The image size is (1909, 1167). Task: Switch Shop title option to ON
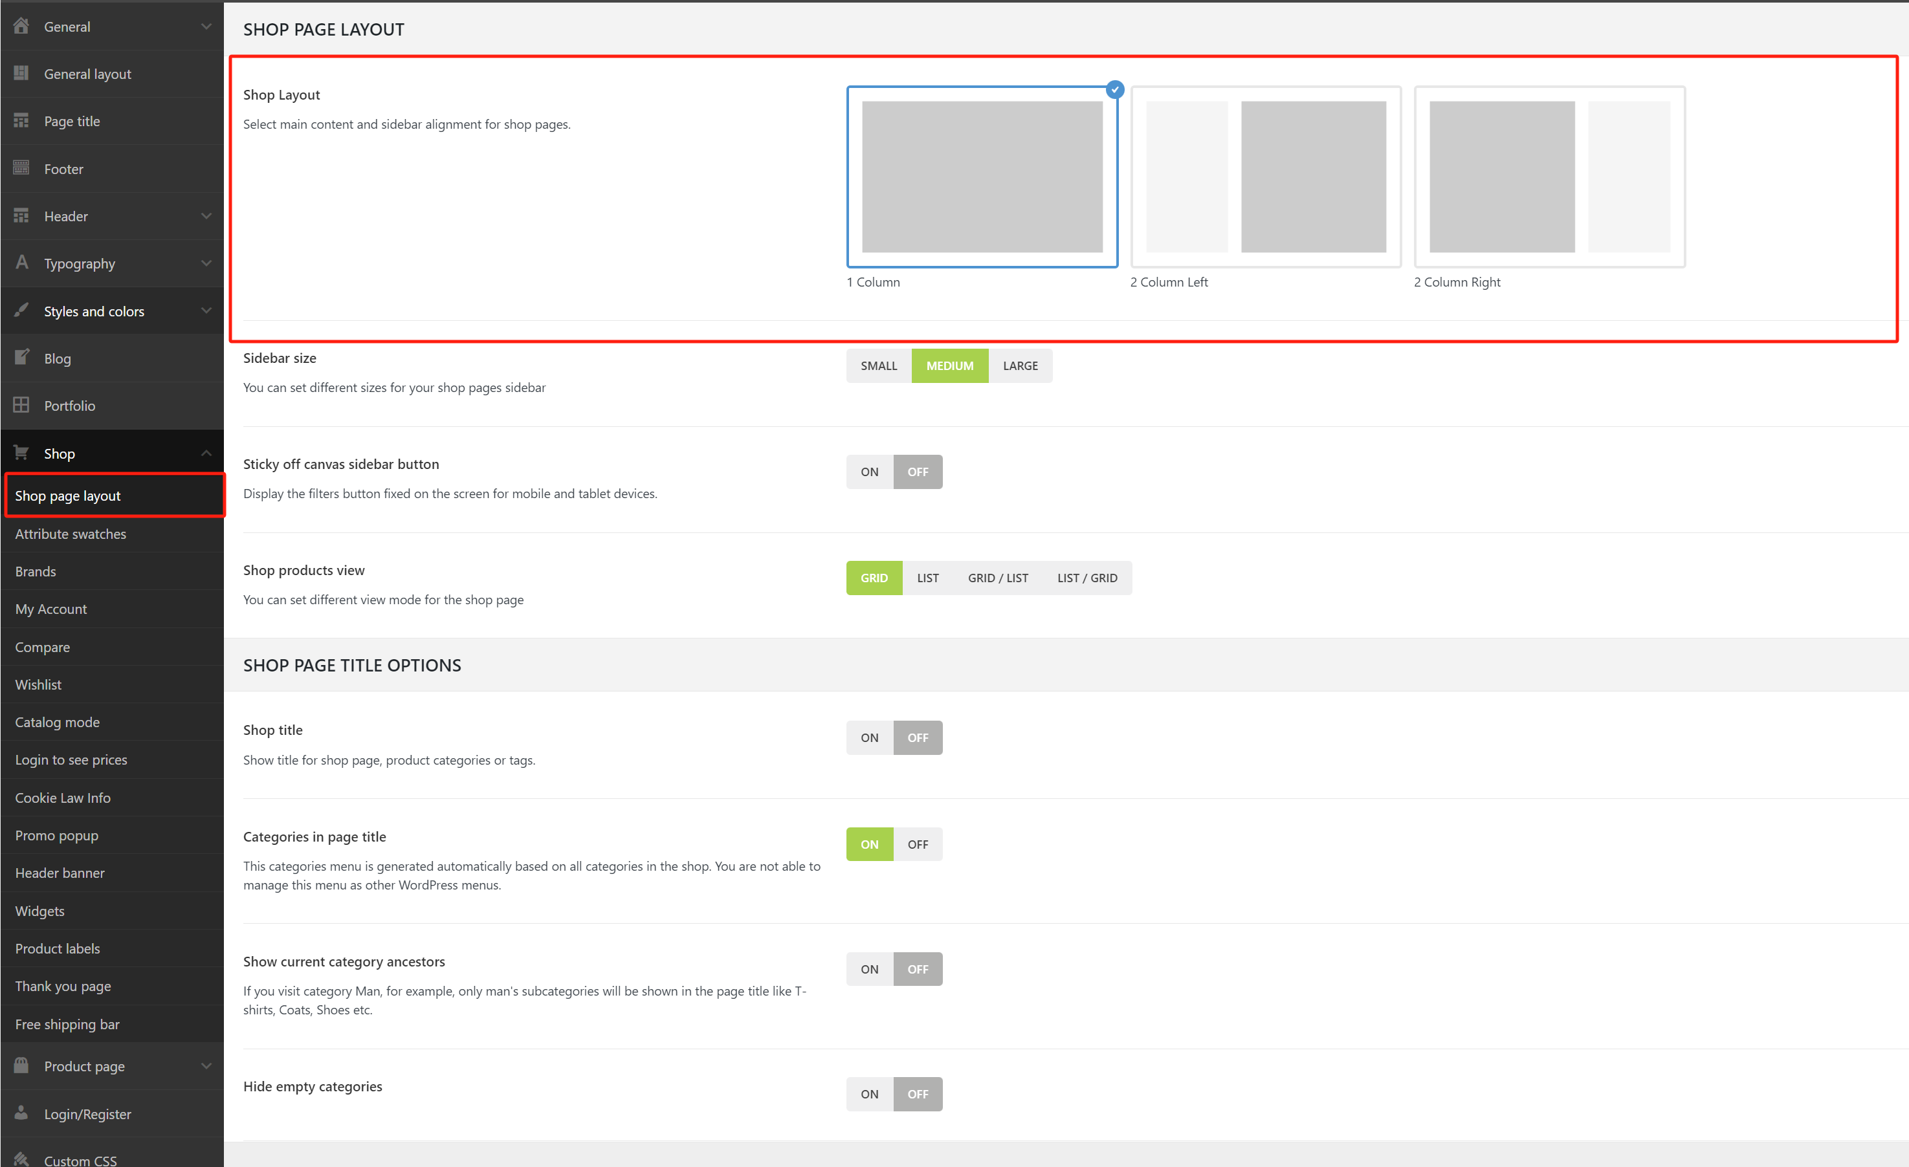[x=869, y=737]
